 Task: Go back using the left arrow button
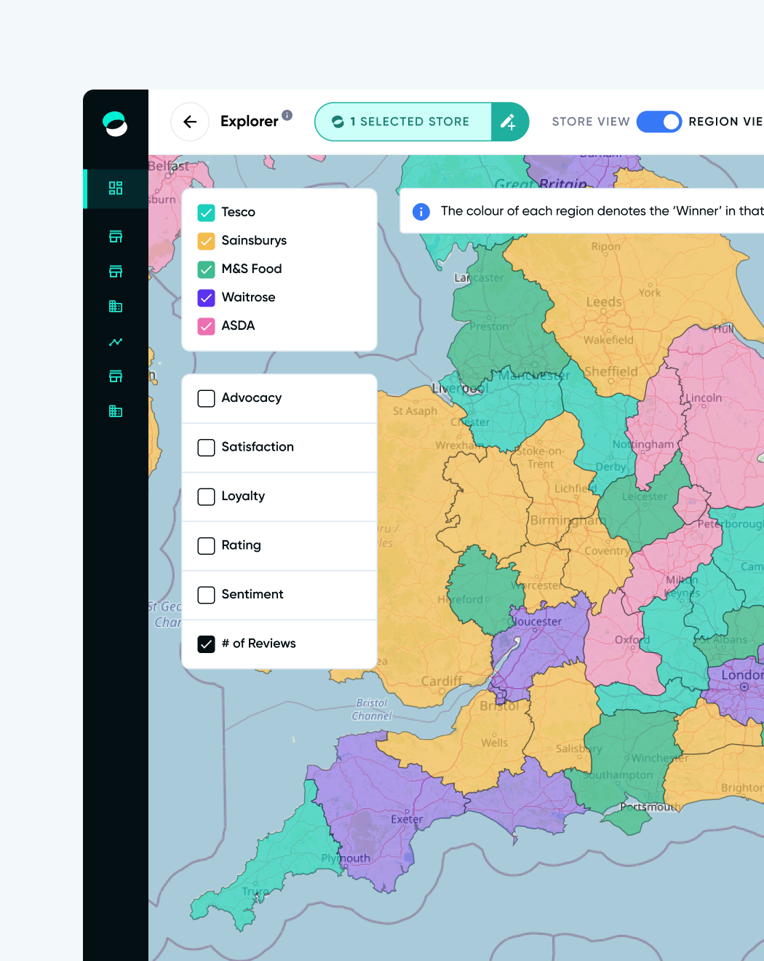(190, 122)
